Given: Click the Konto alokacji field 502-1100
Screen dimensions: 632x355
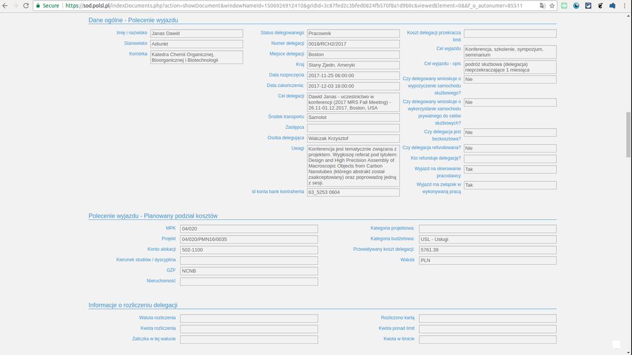Looking at the screenshot, I should tap(249, 250).
